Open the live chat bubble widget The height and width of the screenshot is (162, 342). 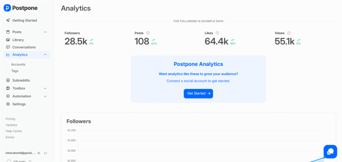[330, 152]
